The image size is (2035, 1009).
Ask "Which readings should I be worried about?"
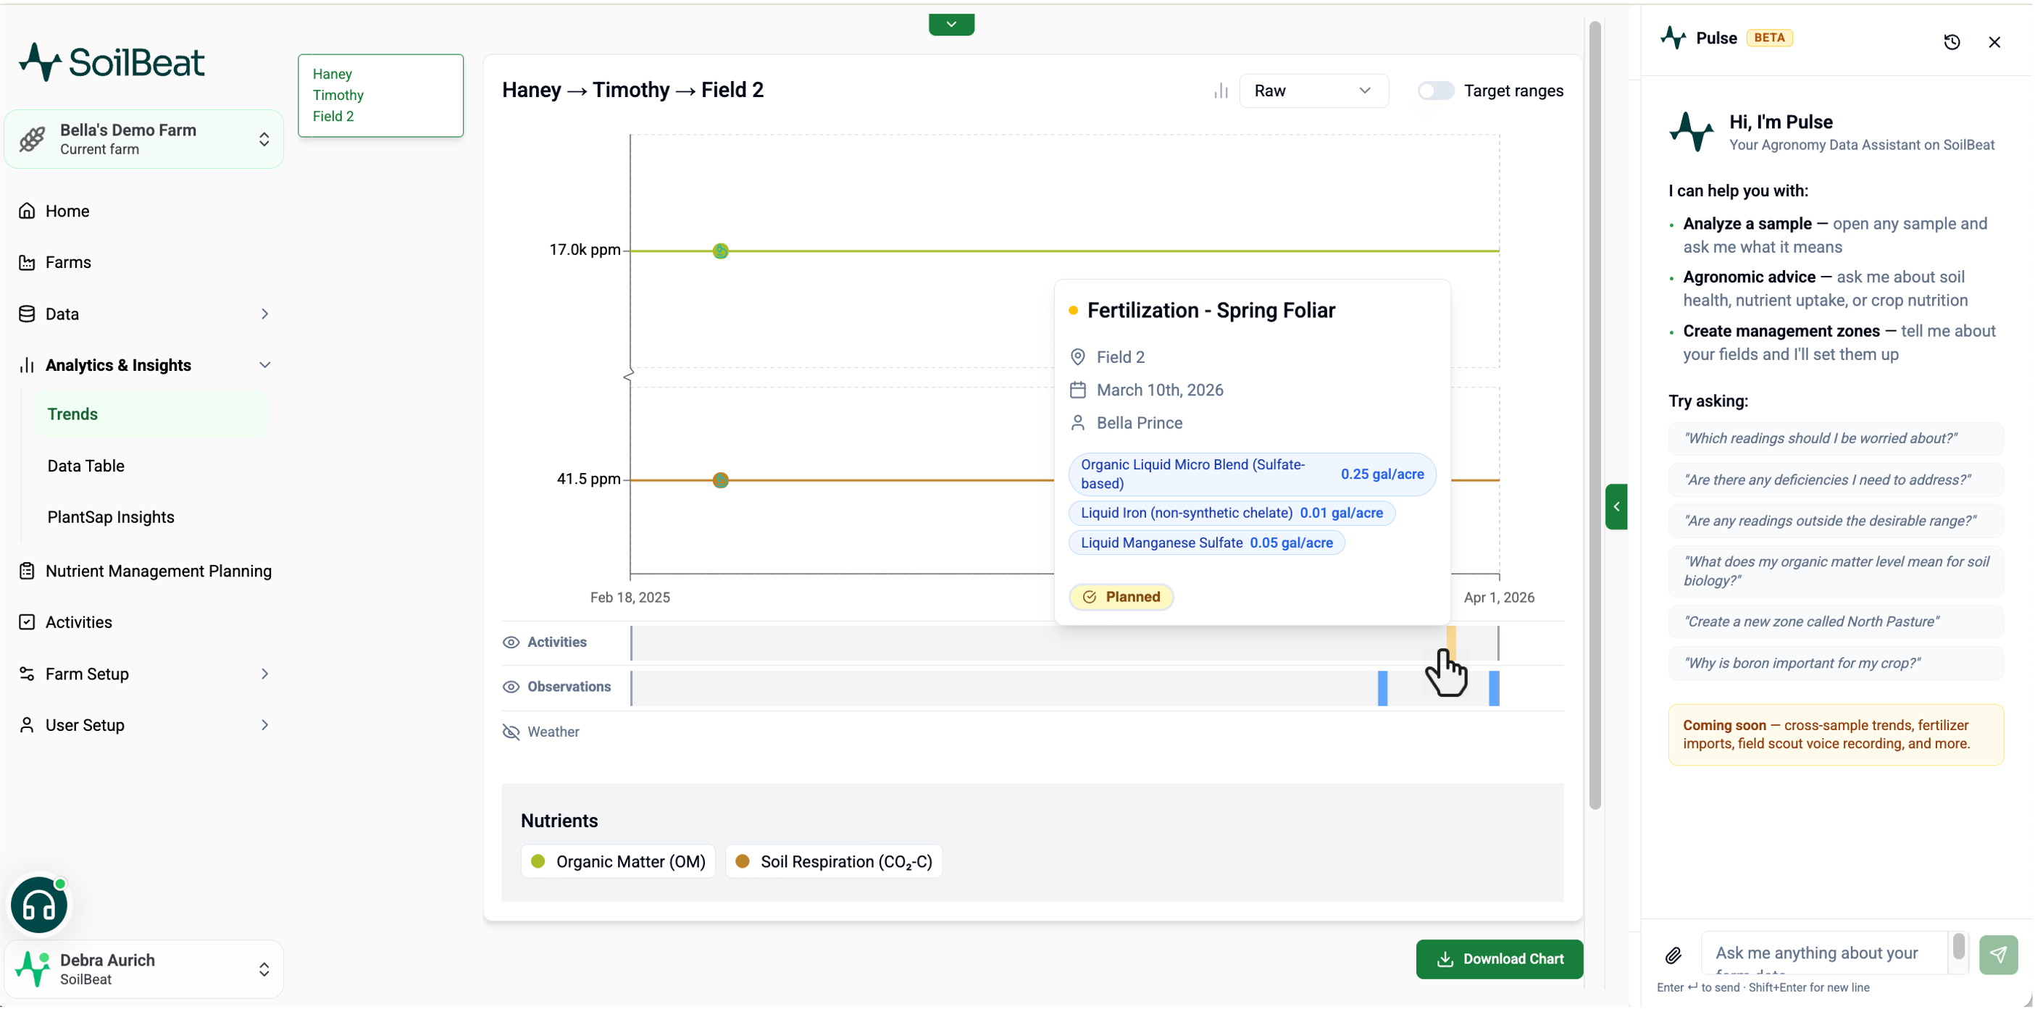click(1835, 438)
